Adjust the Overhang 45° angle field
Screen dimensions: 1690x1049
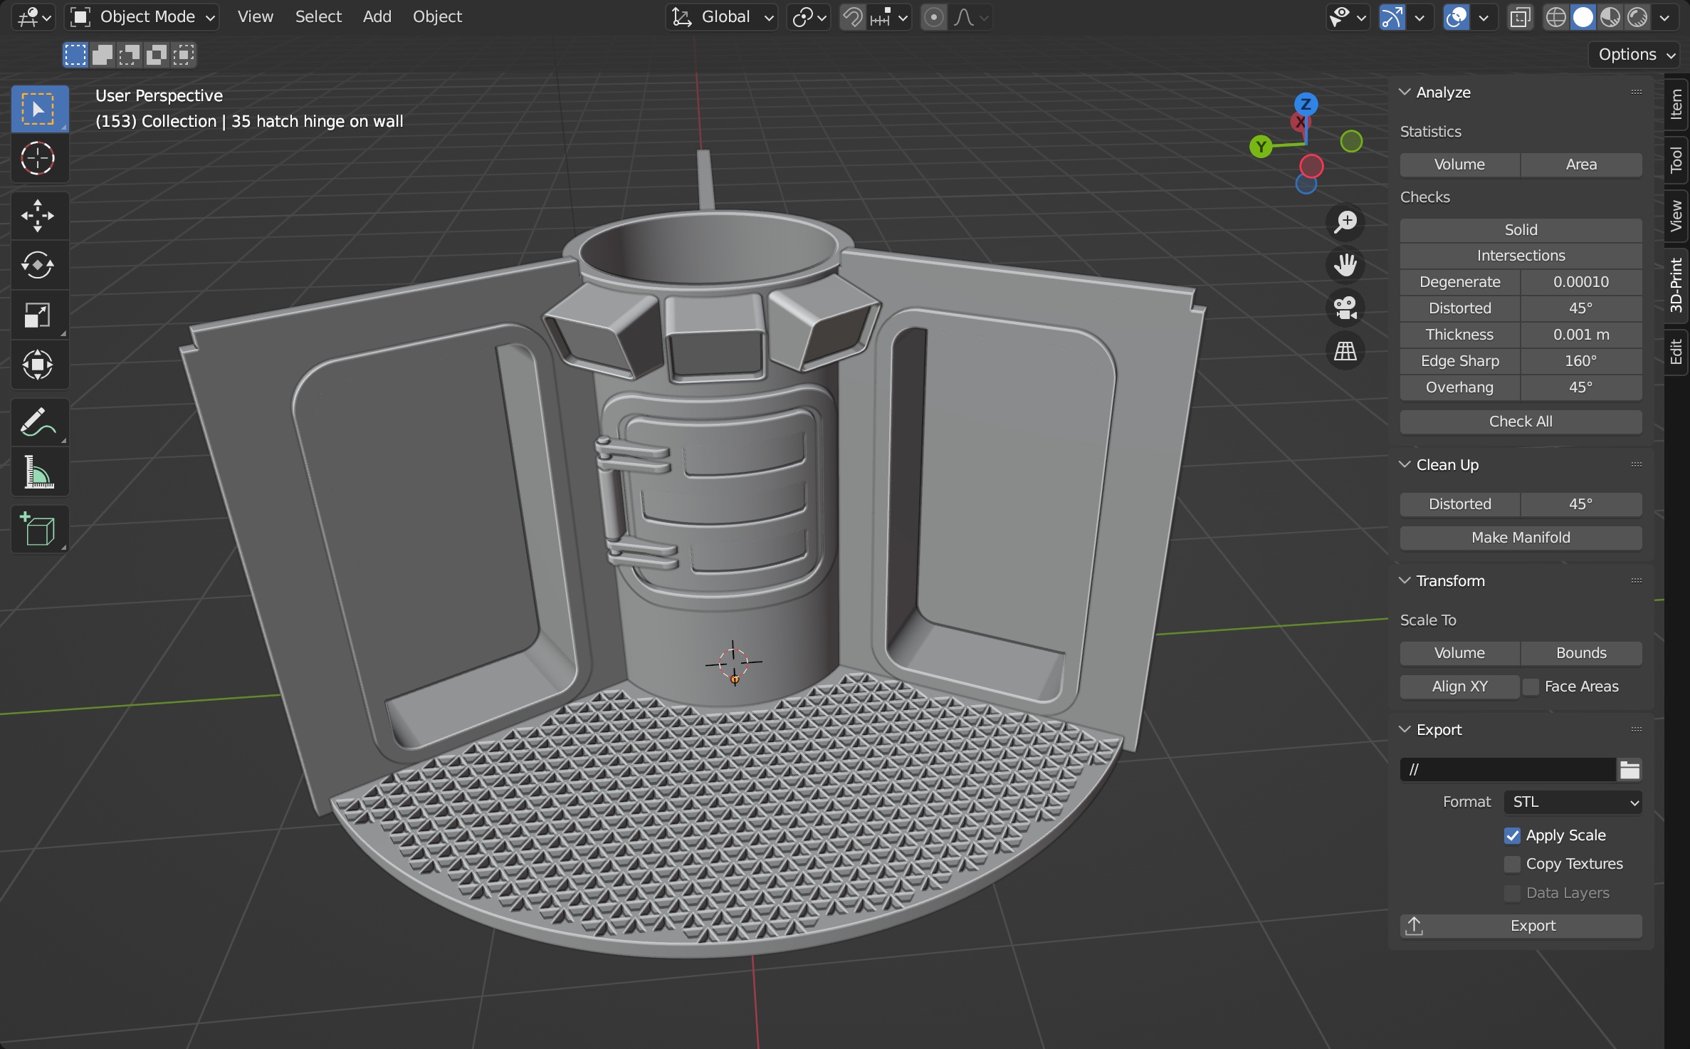click(x=1581, y=387)
